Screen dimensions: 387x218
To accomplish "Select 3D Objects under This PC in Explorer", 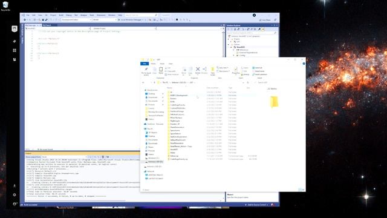I will [x=153, y=133].
